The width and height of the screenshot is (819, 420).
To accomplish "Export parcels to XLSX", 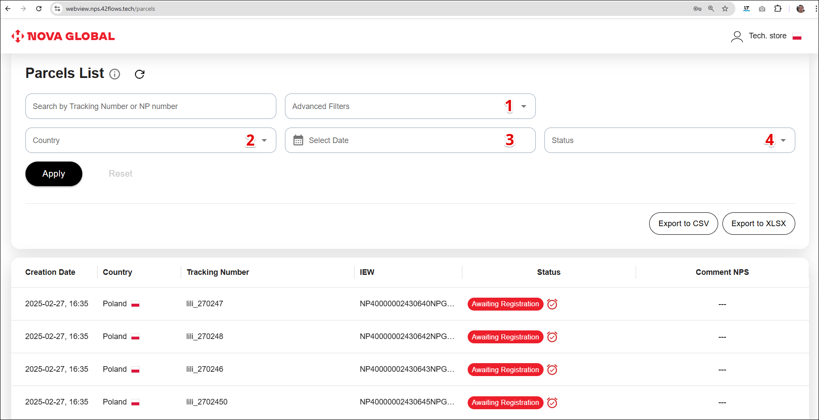I will point(758,224).
